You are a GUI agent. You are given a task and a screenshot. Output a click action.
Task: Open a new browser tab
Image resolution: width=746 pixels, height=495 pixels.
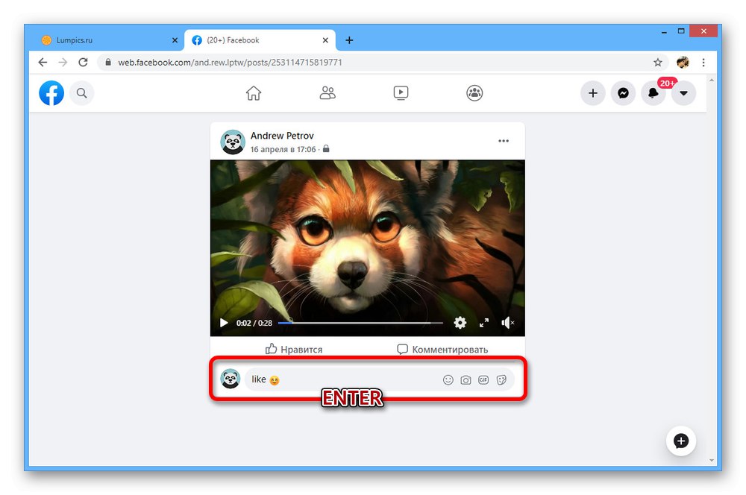pos(349,40)
